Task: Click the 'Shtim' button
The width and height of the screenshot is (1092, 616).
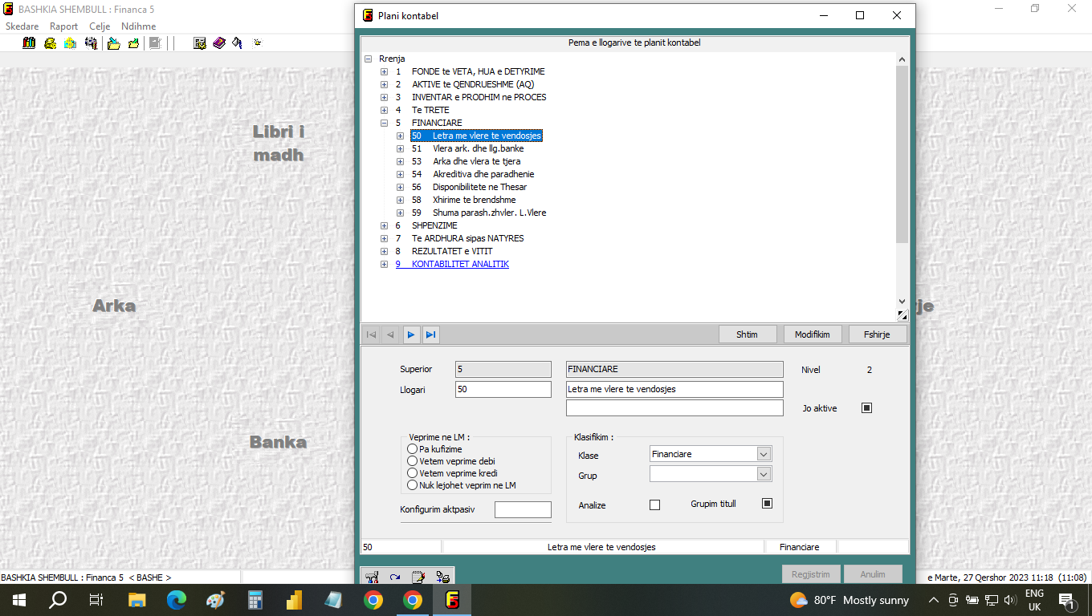Action: pos(747,334)
